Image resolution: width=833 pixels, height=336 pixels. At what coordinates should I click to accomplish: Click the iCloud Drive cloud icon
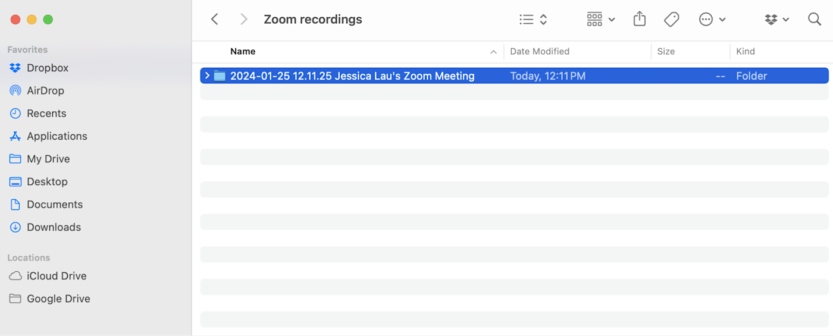15,276
